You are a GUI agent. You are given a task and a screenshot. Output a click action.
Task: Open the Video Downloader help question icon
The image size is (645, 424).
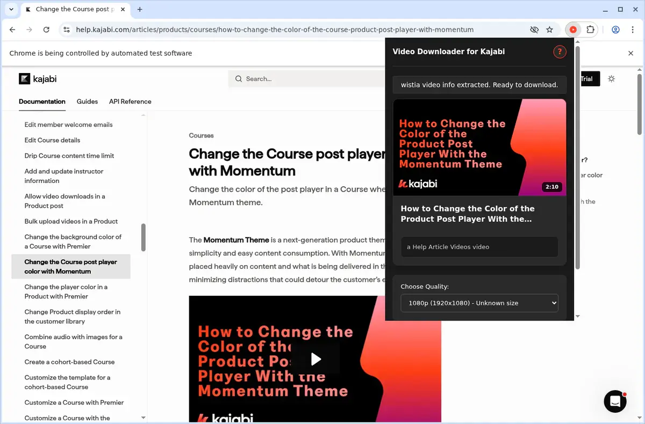(x=560, y=52)
